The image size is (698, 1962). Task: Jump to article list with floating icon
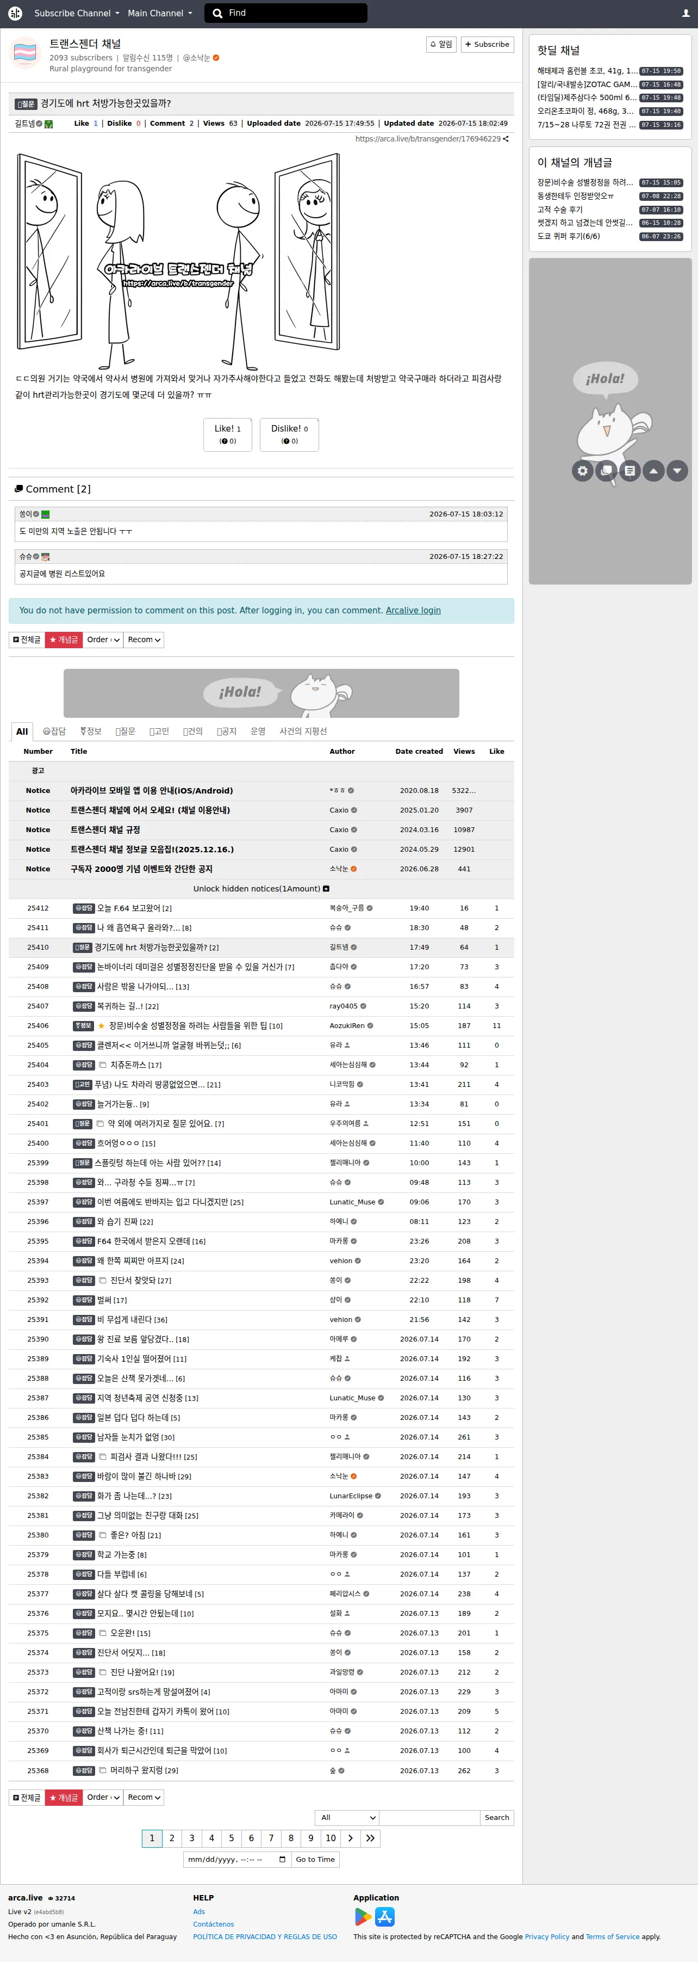pyautogui.click(x=630, y=471)
